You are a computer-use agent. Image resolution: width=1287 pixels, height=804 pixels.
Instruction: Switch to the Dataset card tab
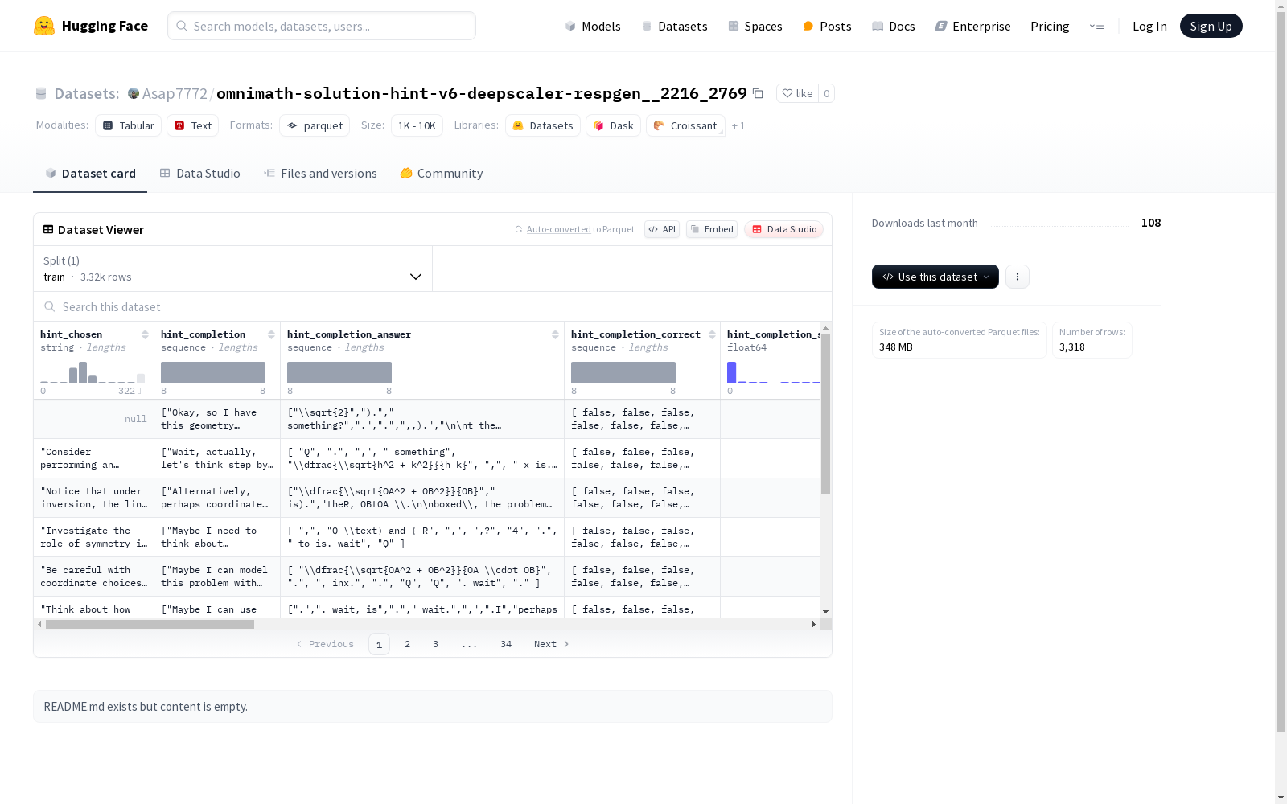[x=90, y=174]
